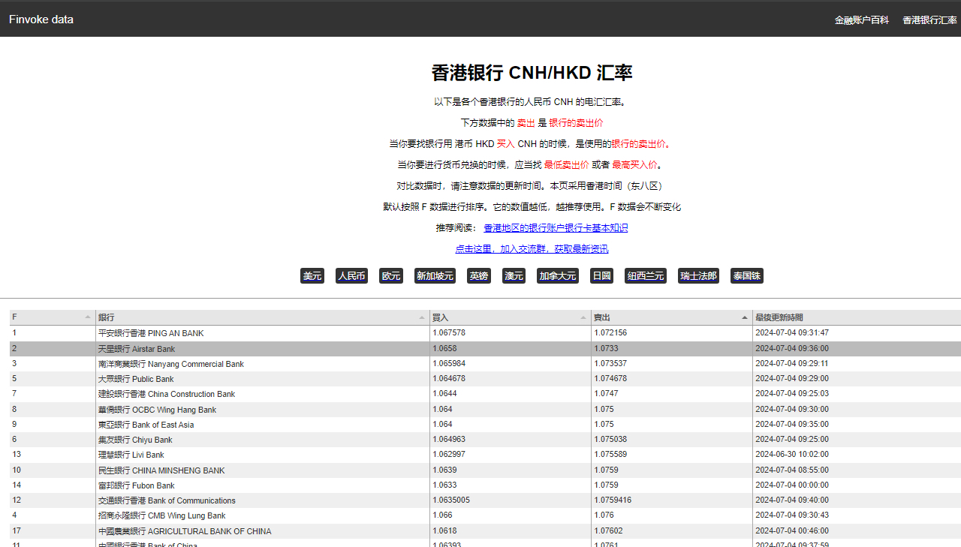Click 招商永隆銀行 CMB Wing Lung Bank

coord(162,515)
